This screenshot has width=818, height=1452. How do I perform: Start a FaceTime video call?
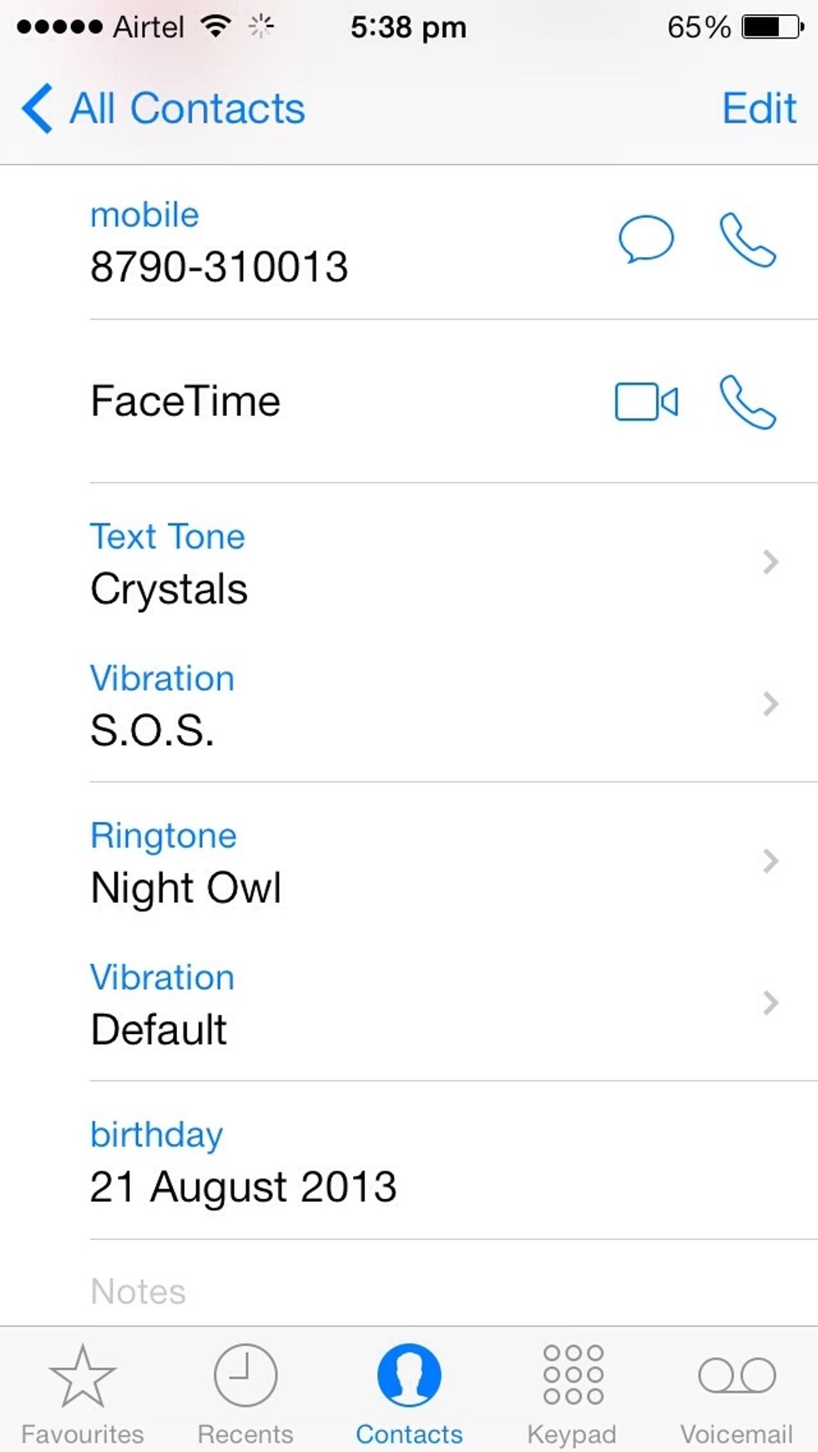[x=646, y=401]
